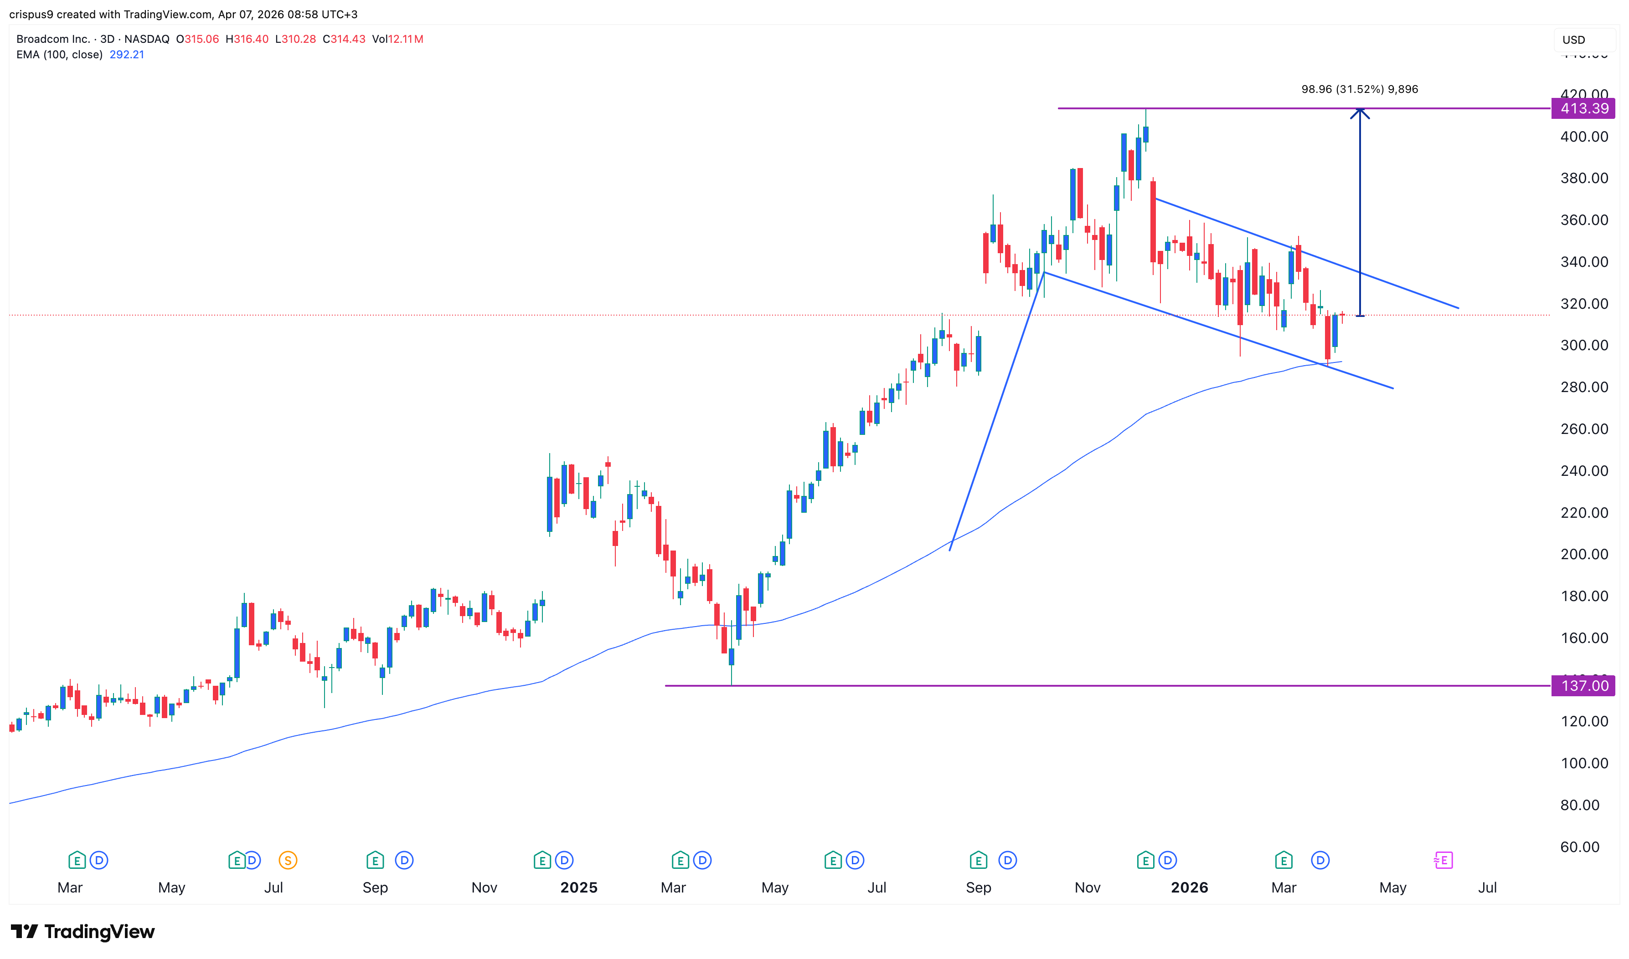Click the earnings E icon above Sep 2024
Viewport: 1629px width, 959px height.
coord(374,860)
